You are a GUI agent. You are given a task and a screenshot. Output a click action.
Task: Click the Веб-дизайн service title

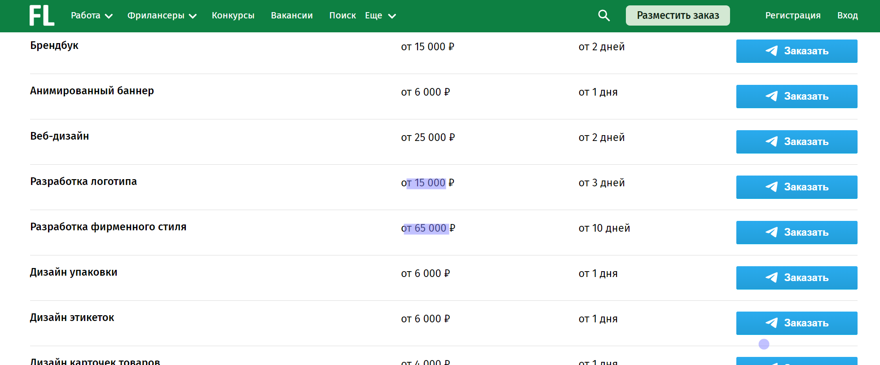[60, 136]
